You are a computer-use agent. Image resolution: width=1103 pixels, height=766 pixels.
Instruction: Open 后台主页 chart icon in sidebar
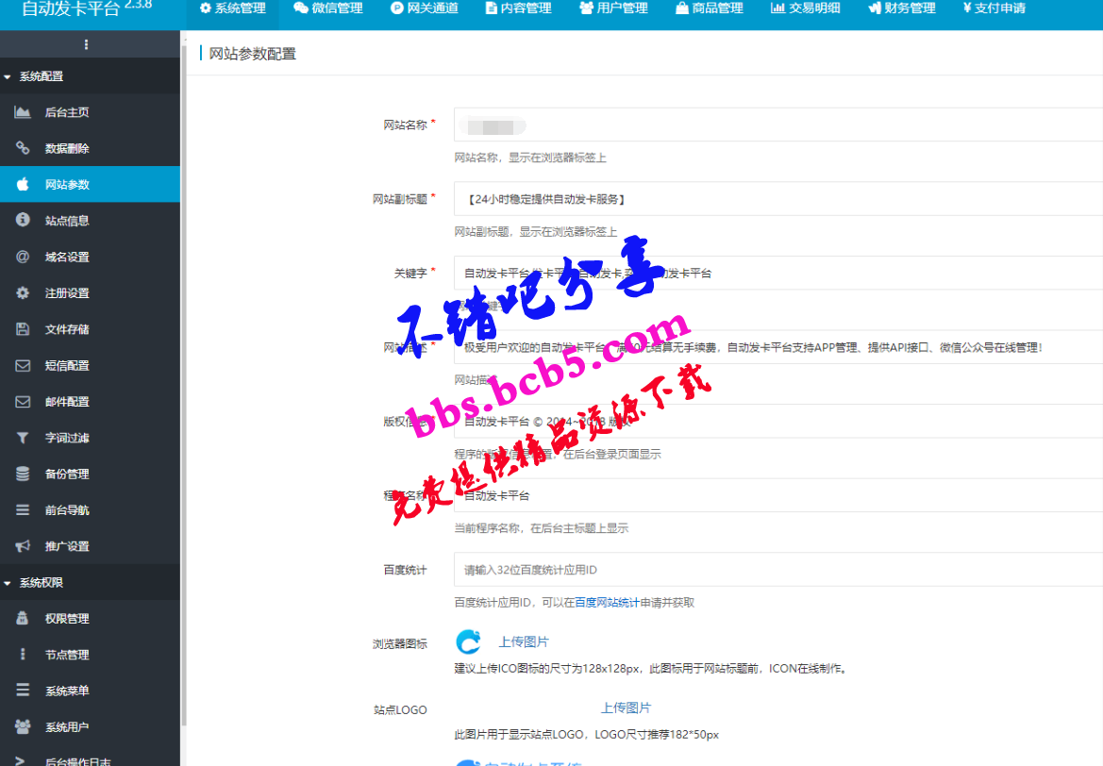(23, 112)
